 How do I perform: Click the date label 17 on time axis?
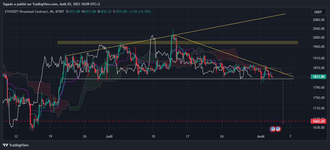tap(188, 136)
